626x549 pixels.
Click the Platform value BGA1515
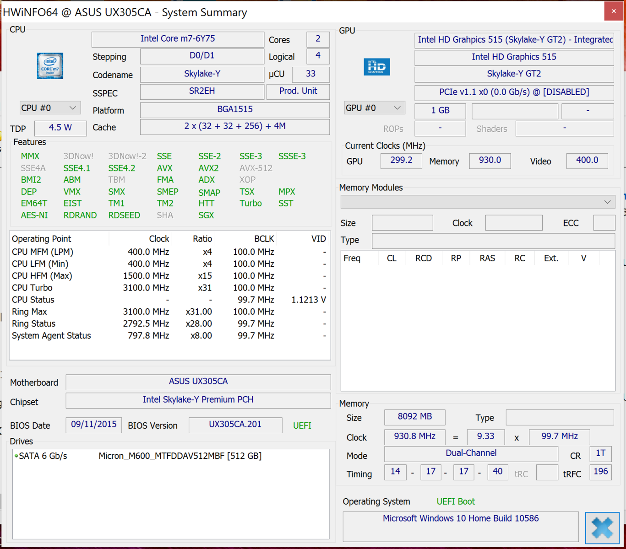pos(235,109)
